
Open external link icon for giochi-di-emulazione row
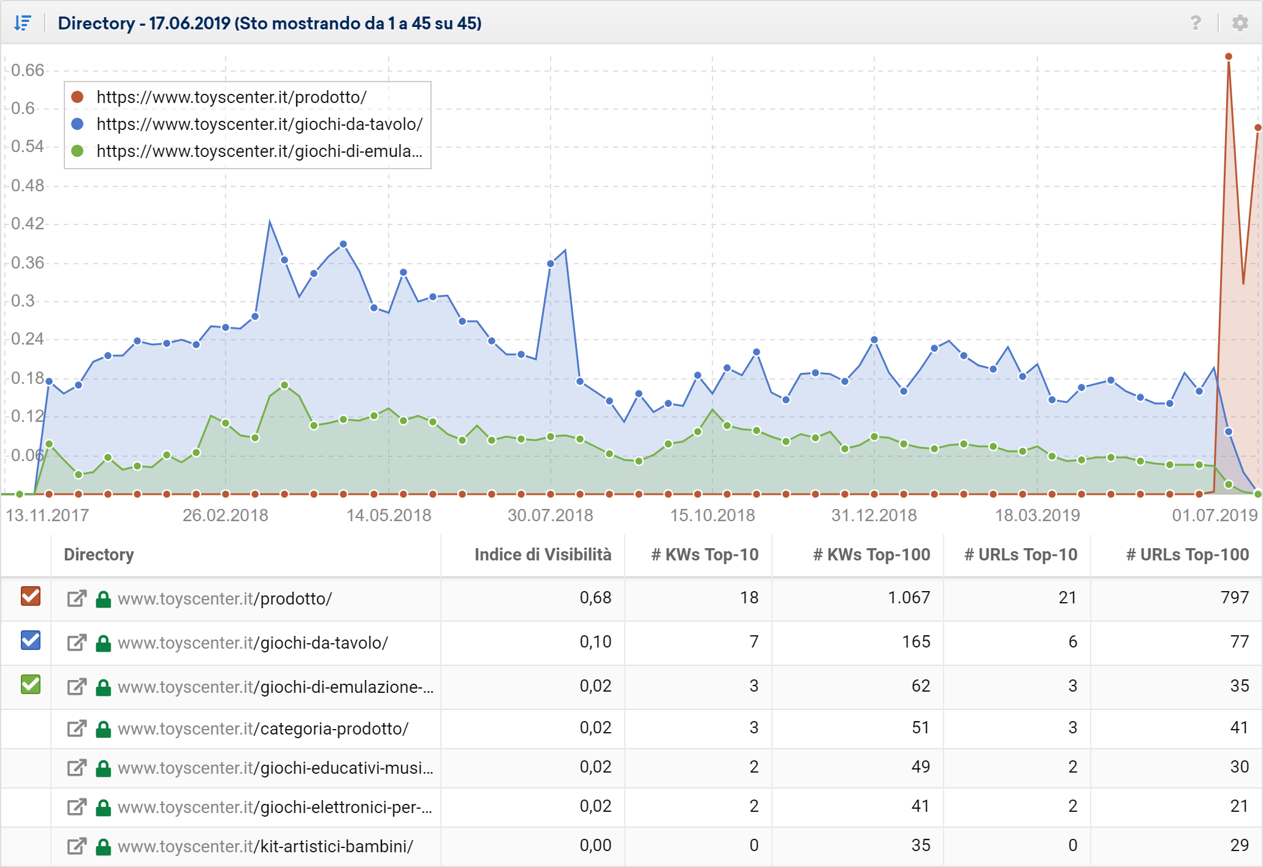pos(77,687)
